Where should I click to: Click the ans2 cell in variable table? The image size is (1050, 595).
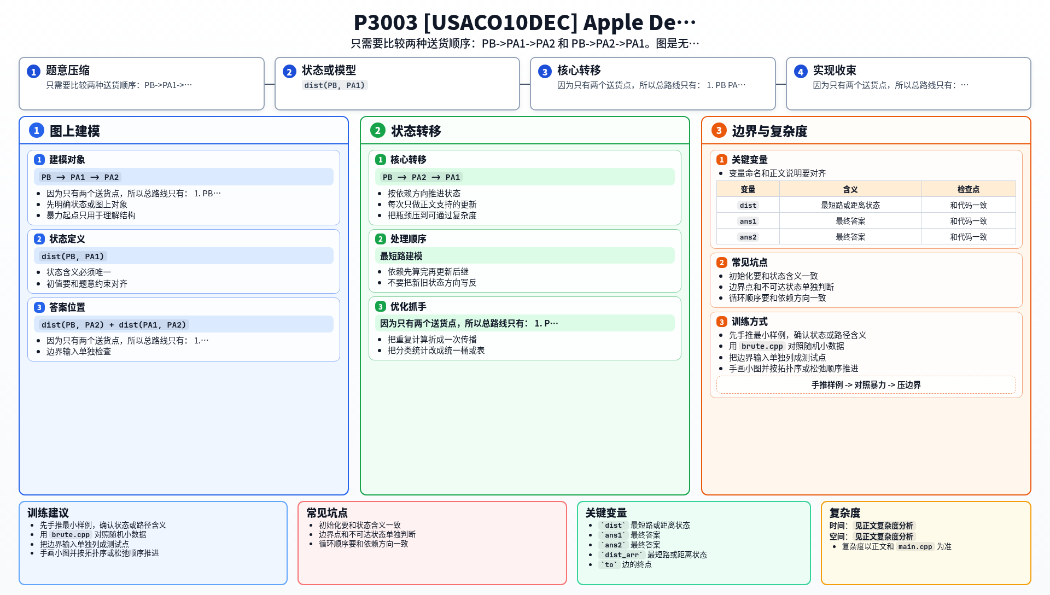pos(748,237)
